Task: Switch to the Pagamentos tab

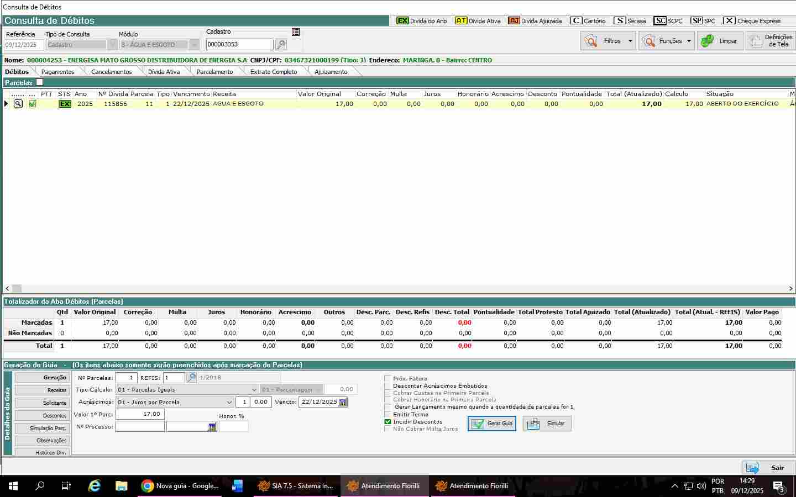Action: [57, 72]
